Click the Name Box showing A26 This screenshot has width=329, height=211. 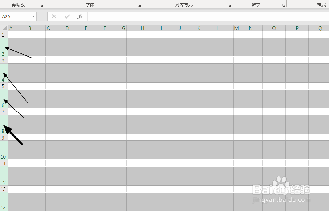click(16, 16)
